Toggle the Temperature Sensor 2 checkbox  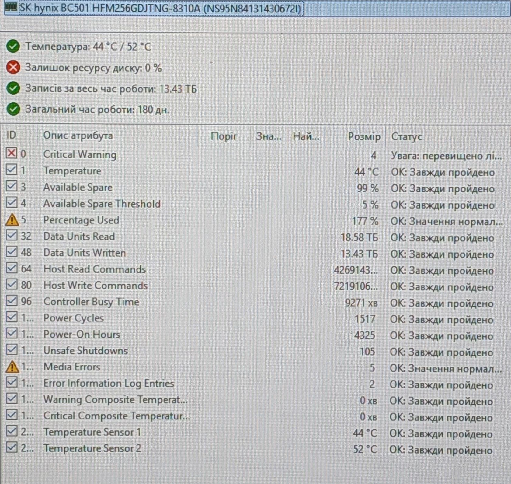[x=12, y=447]
